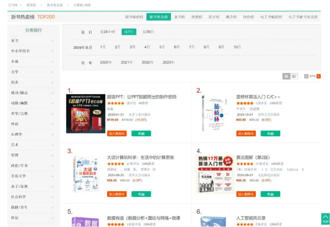The height and width of the screenshot is (227, 330).
Task: Favorite the 算法图解 book
Action: click(270, 194)
